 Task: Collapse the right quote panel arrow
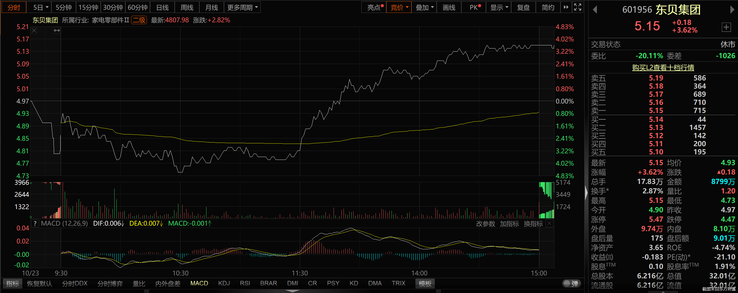pos(586,192)
